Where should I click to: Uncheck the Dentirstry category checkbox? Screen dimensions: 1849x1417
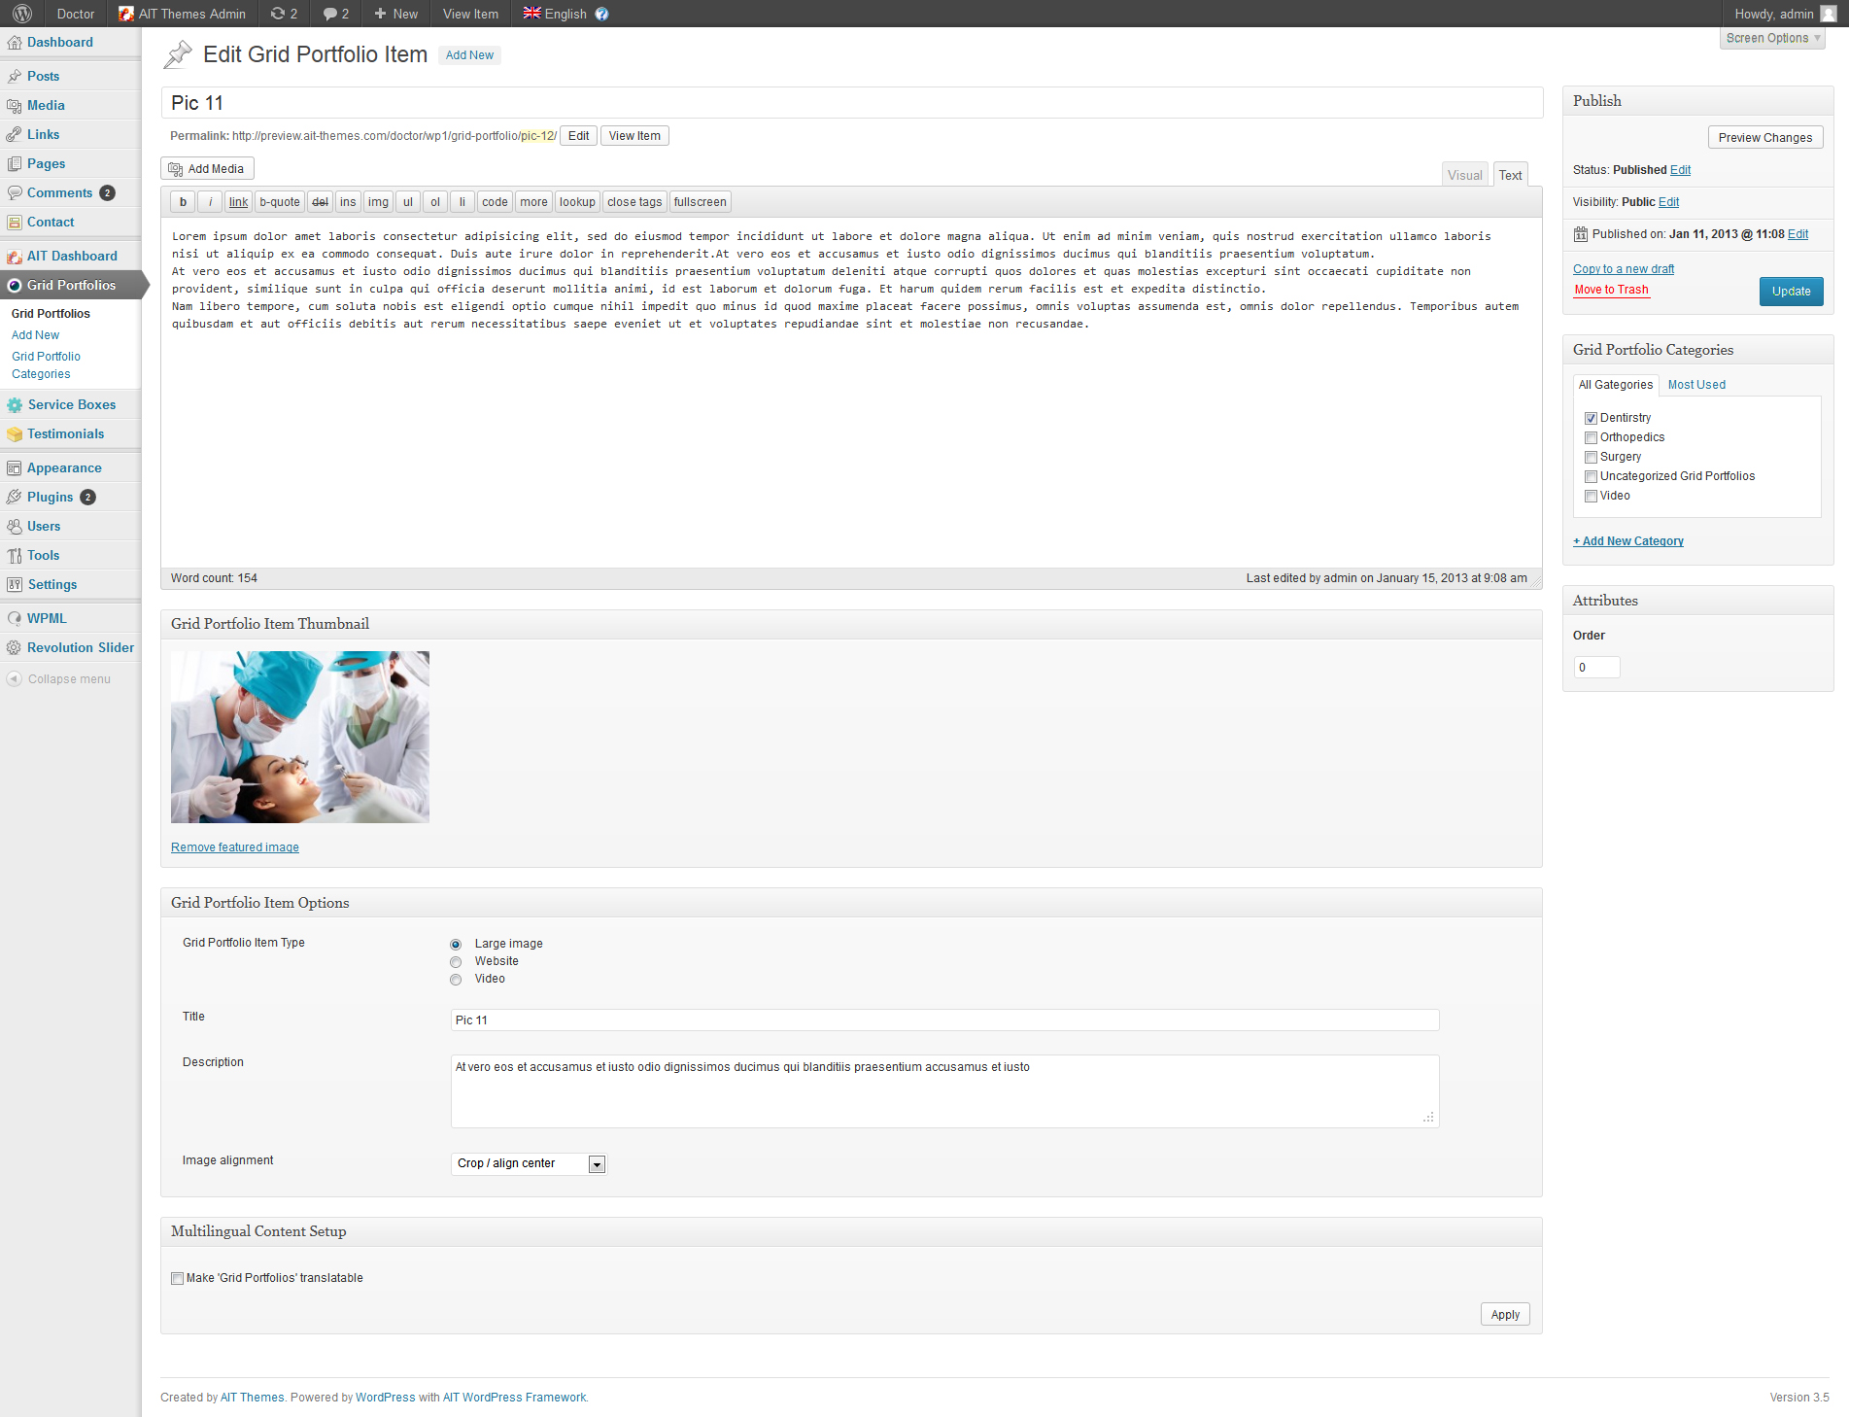pos(1591,419)
